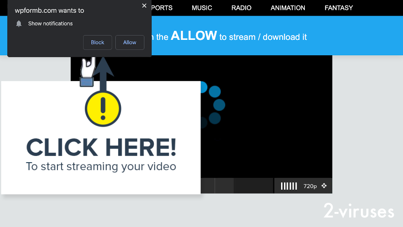The width and height of the screenshot is (403, 227).
Task: Click the vertical volume bars icon
Action: click(x=289, y=186)
